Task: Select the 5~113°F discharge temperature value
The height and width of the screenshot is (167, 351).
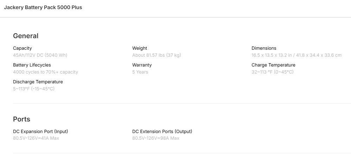Action: tap(34, 89)
